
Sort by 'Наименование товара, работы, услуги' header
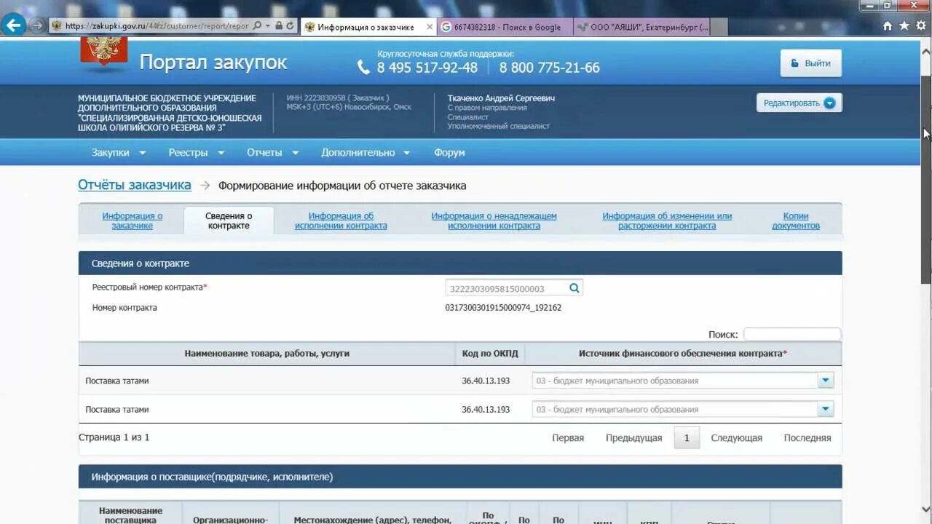(267, 354)
